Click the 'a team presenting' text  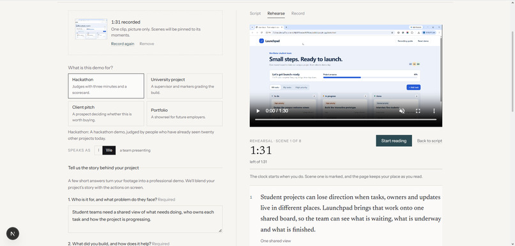click(135, 150)
